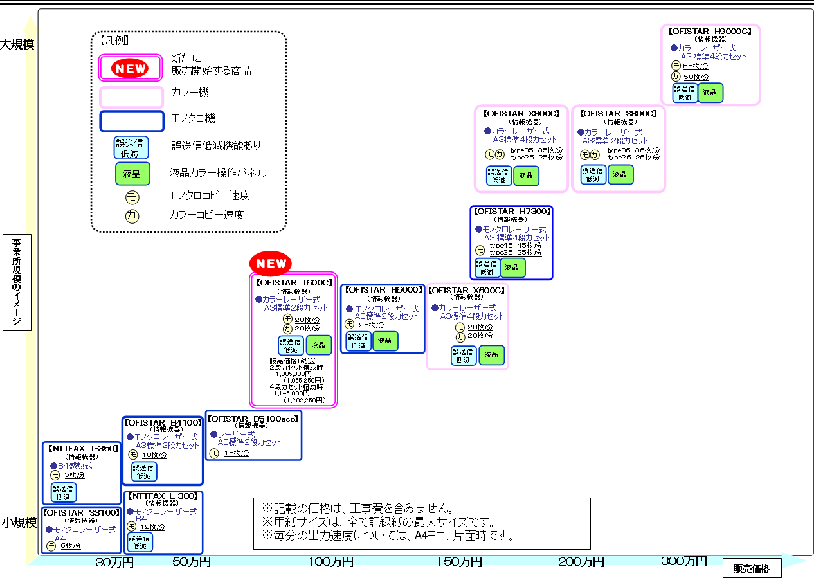This screenshot has height=578, width=814.
Task: Click the green 液晶 badge in the legend
Action: click(132, 174)
